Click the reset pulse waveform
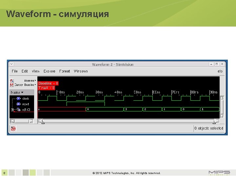The height and width of the screenshot is (177, 236). 86,104
